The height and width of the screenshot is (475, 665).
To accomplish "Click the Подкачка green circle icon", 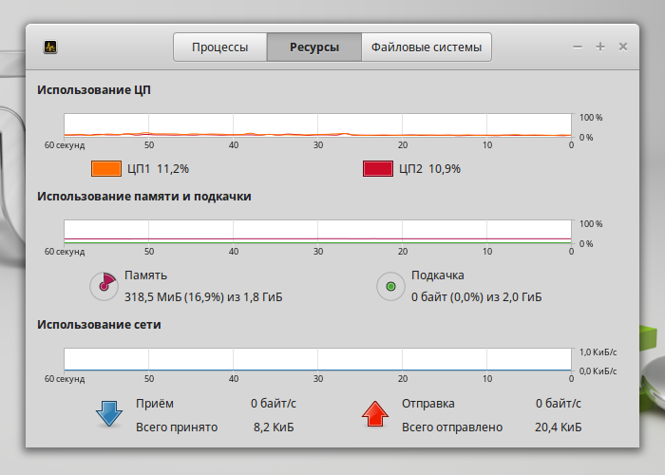I will pos(390,286).
